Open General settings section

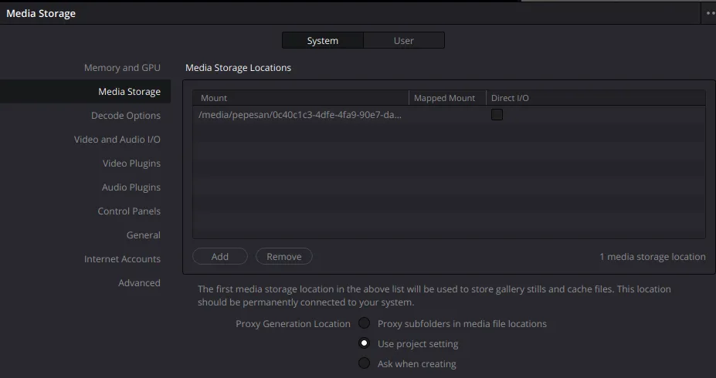[x=144, y=235]
